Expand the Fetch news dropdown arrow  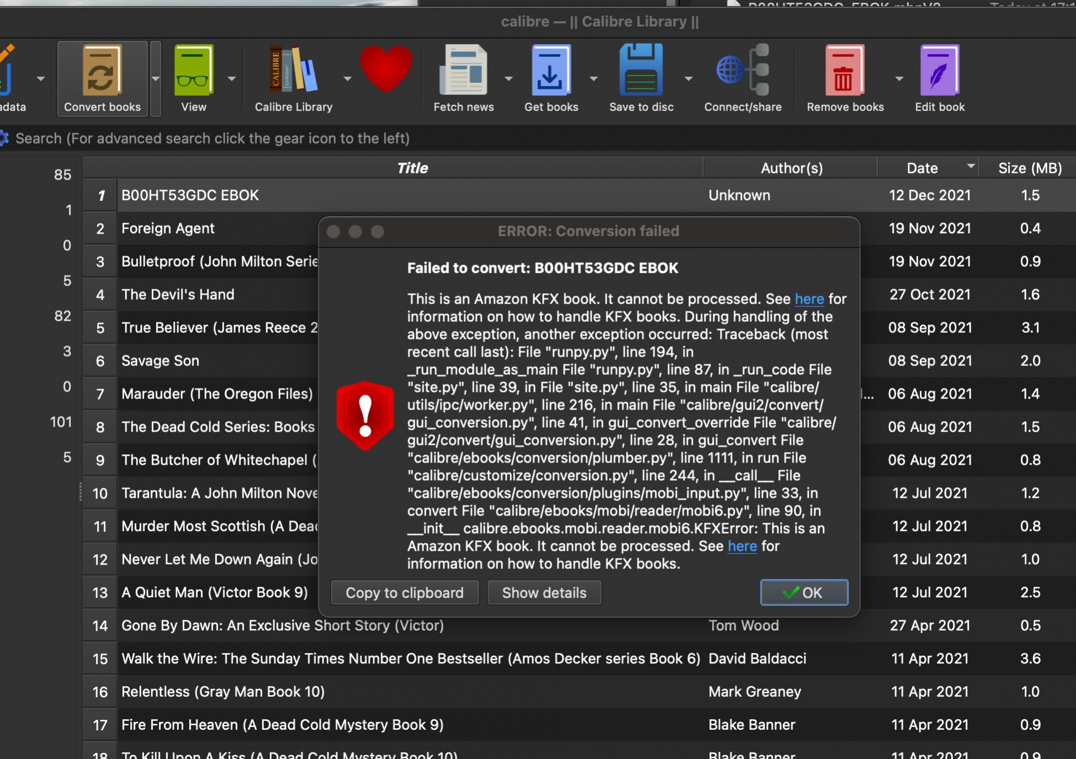[508, 79]
